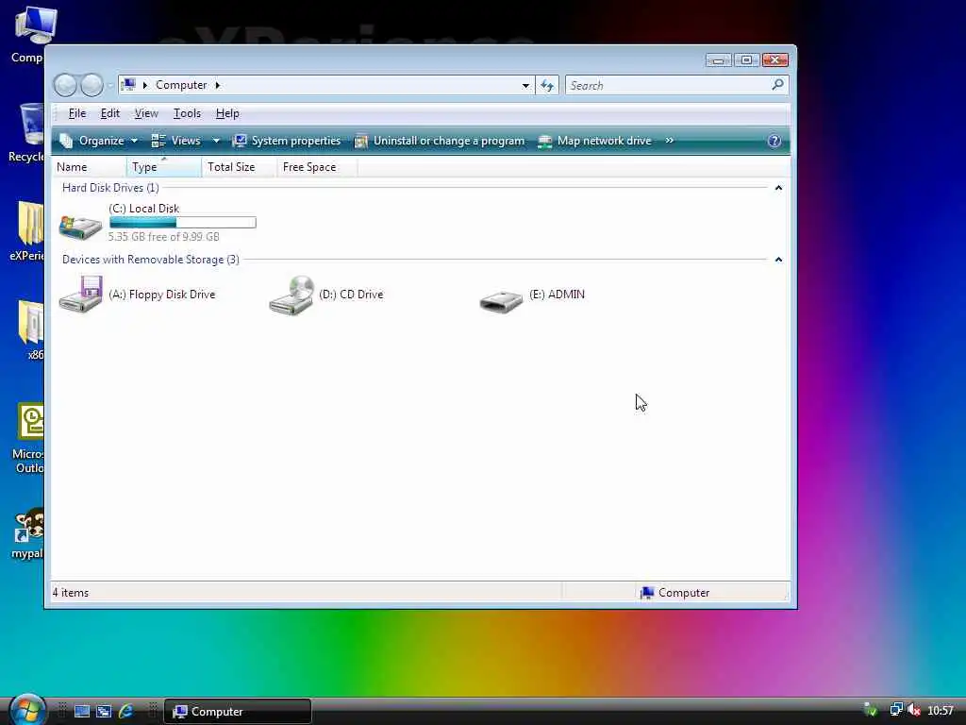Sort by the Type column header
The height and width of the screenshot is (725, 966).
coord(164,167)
